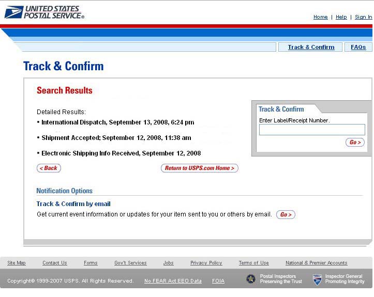Screen dimensions: 374x297
Task: Click the 'Enter Label/Receipt Number.' label
Action: (x=294, y=120)
